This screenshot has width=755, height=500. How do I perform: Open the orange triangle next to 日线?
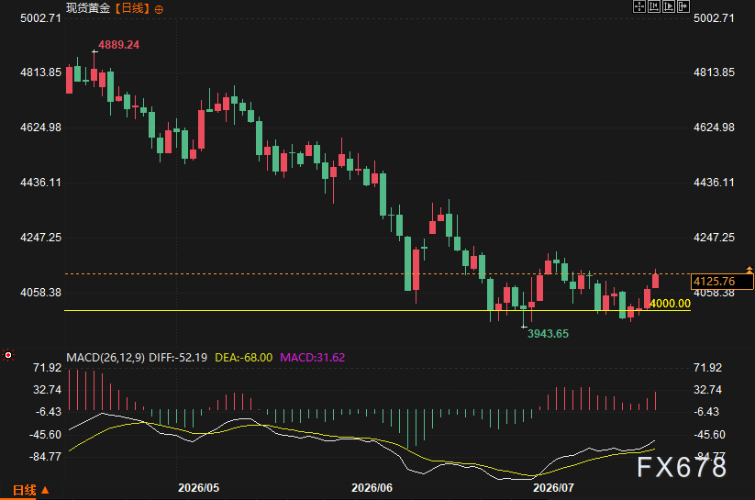tap(45, 490)
